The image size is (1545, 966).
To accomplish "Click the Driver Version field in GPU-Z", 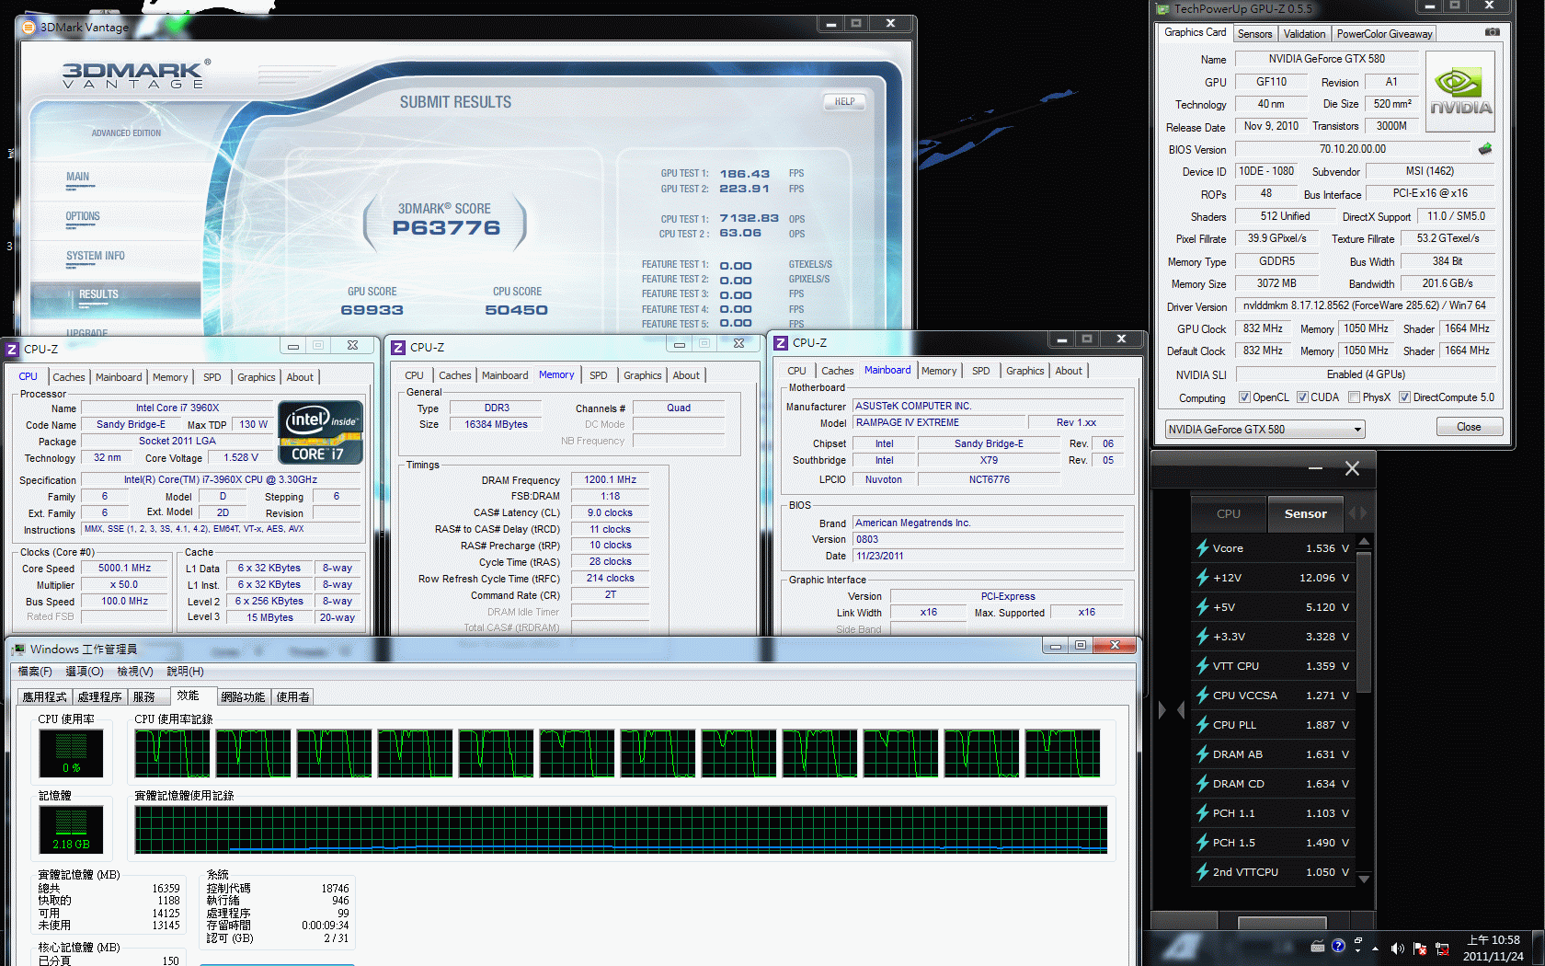I will coord(1365,305).
